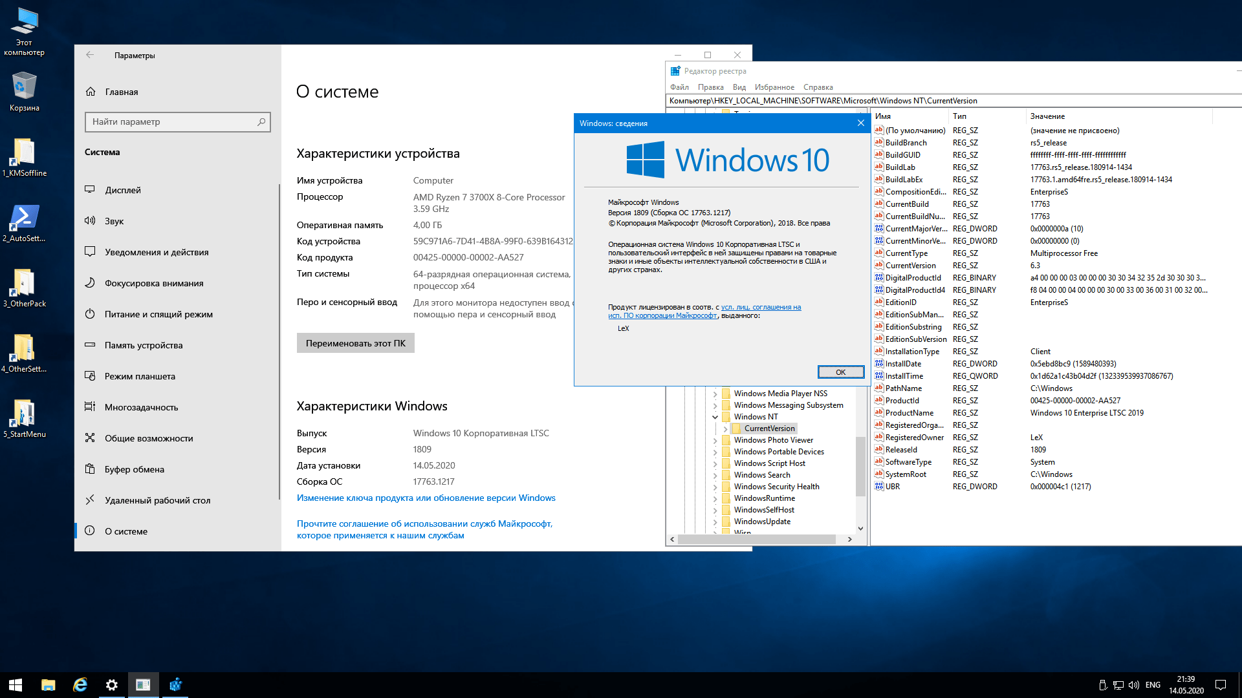Click the registry tree vertical scrollbar
The image size is (1242, 698).
point(860,465)
